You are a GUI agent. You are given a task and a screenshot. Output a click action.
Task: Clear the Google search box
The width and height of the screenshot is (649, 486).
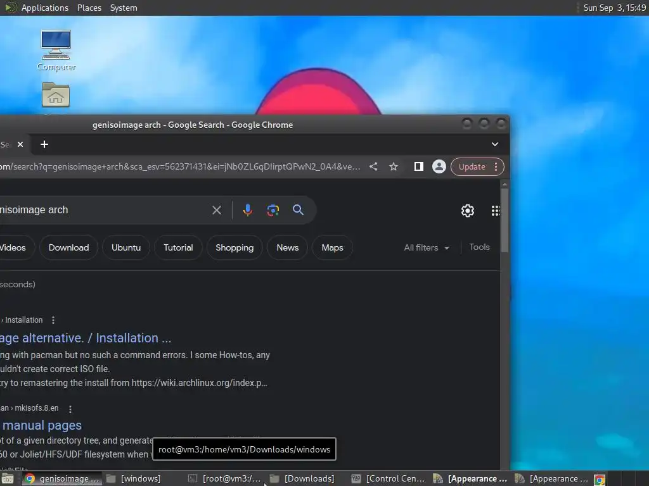(x=217, y=210)
